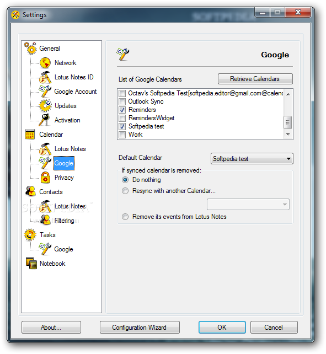
Task: Select the Calendar tree entry
Action: pos(51,135)
